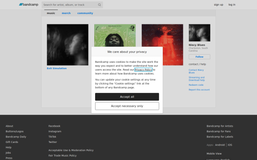Open the Twitter footer link
Image resolution: width=257 pixels, height=160 pixels.
pos(53,142)
